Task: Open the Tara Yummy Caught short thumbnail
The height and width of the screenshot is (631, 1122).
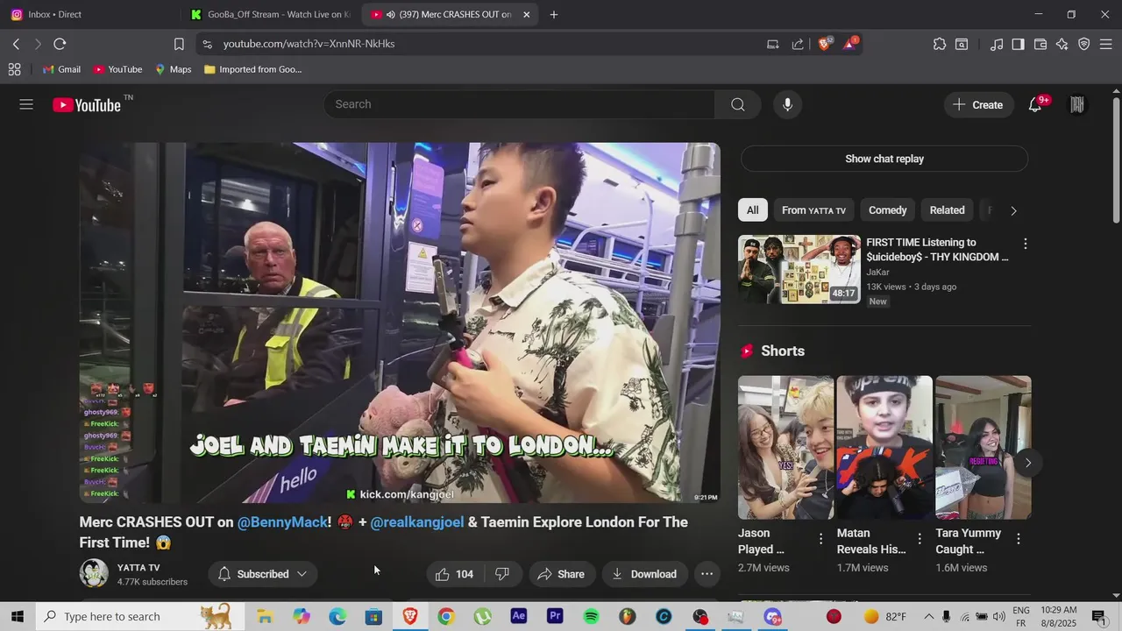Action: click(984, 448)
